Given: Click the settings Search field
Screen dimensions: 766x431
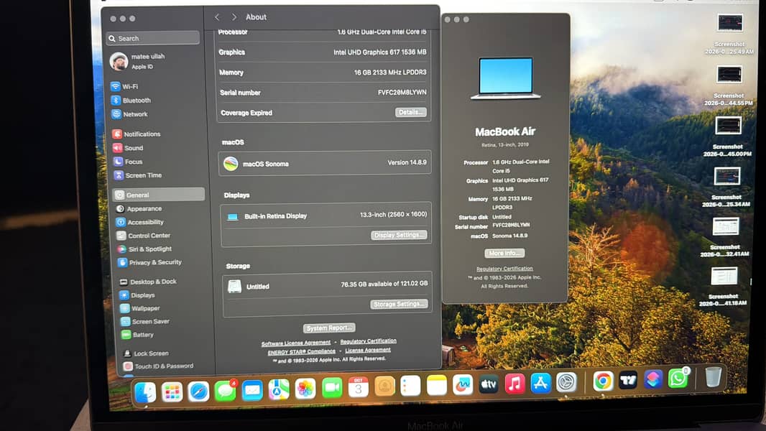Looking at the screenshot, I should click(x=153, y=38).
